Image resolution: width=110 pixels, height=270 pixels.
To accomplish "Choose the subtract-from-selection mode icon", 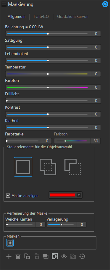I will point(73,167).
